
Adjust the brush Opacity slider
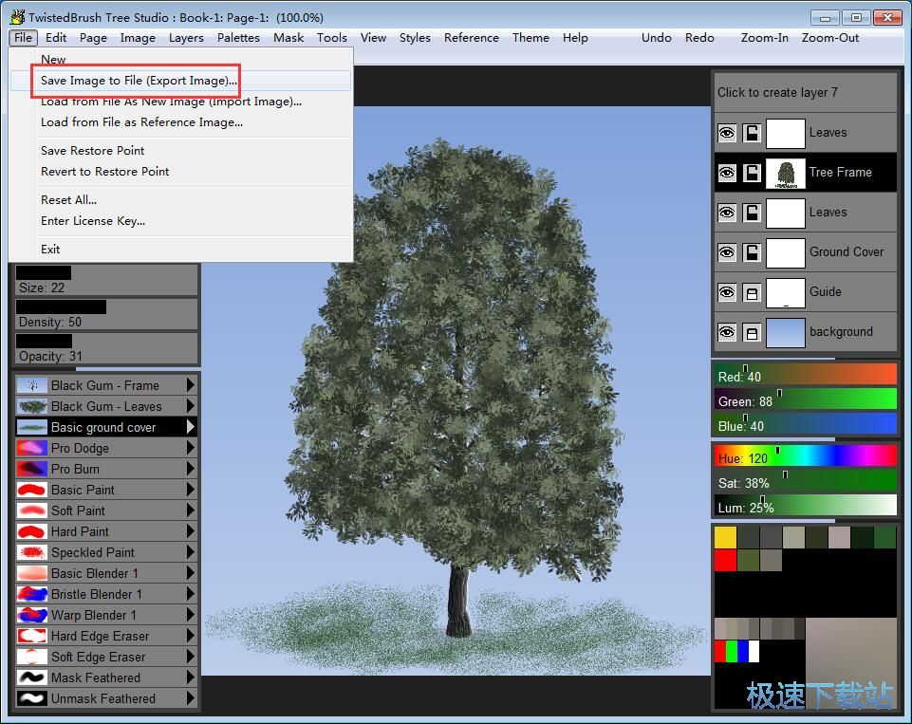pyautogui.click(x=106, y=349)
